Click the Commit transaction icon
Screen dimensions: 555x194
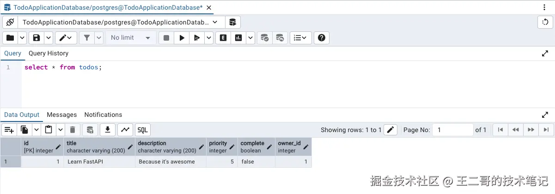pyautogui.click(x=265, y=38)
